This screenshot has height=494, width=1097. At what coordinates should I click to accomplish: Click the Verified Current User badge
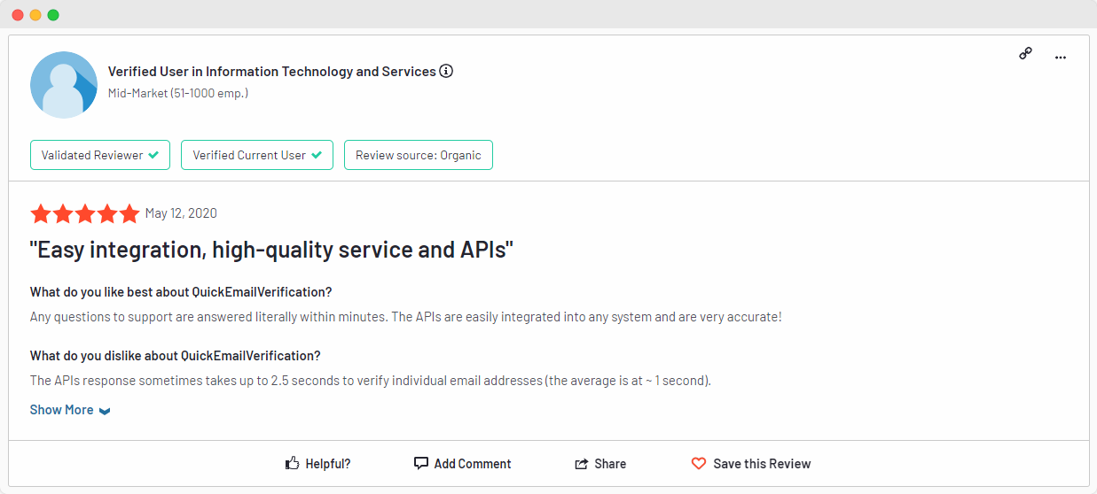click(257, 155)
